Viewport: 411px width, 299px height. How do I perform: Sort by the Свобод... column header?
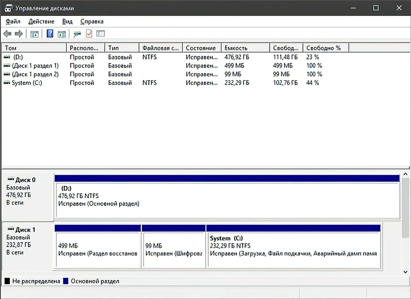click(x=286, y=48)
